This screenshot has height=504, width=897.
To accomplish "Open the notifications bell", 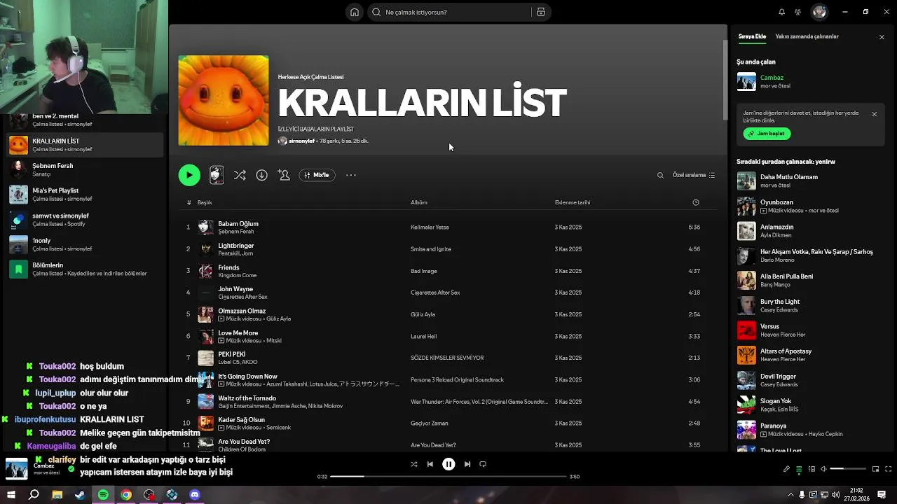I will coord(781,12).
